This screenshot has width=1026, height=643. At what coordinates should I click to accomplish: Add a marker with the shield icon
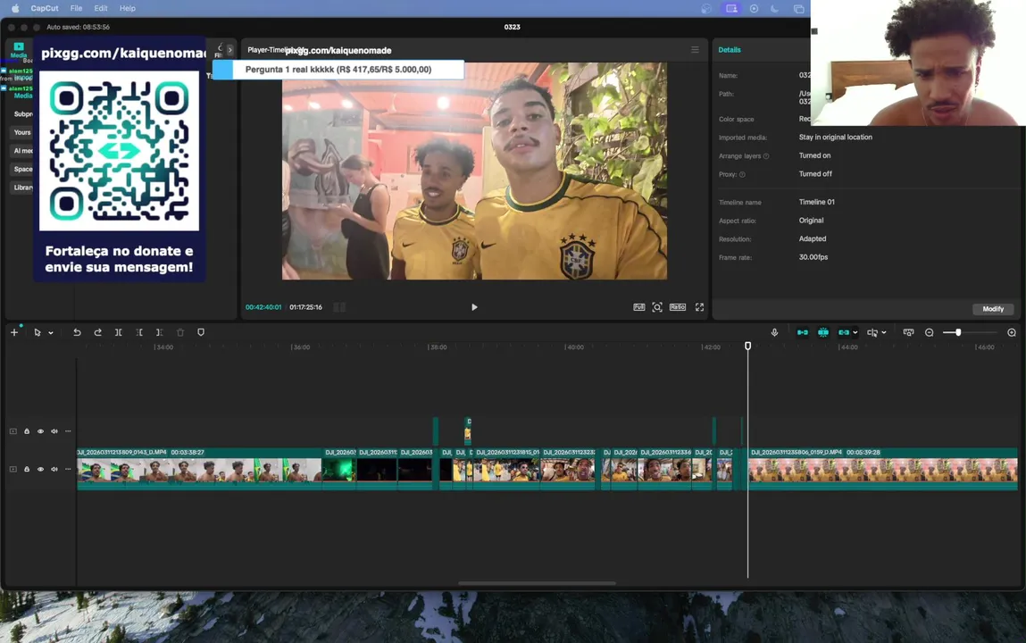click(x=201, y=332)
